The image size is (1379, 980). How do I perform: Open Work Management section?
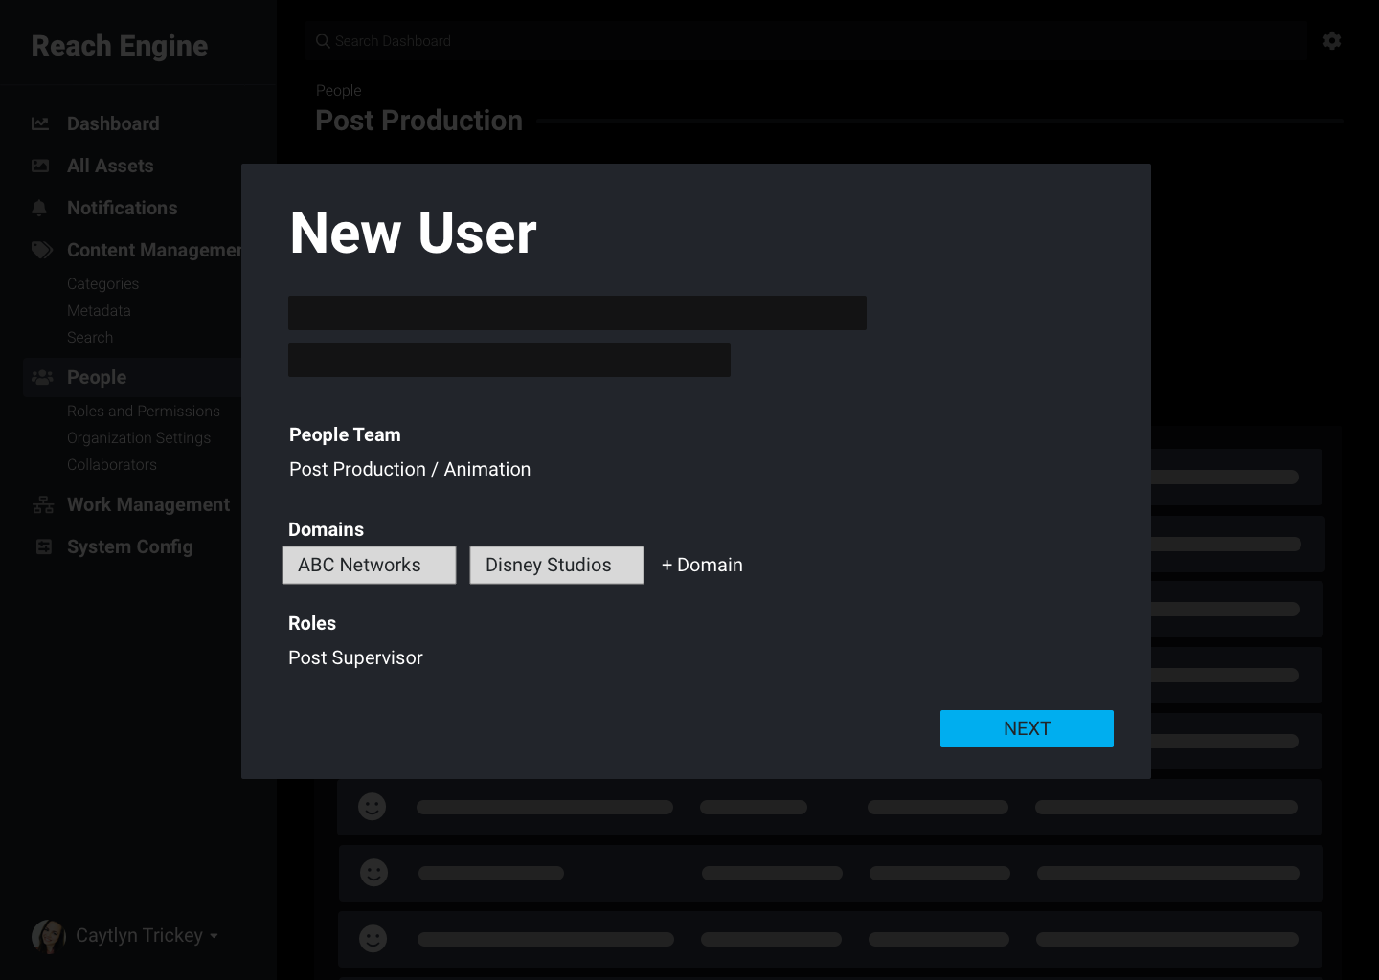pos(148,504)
